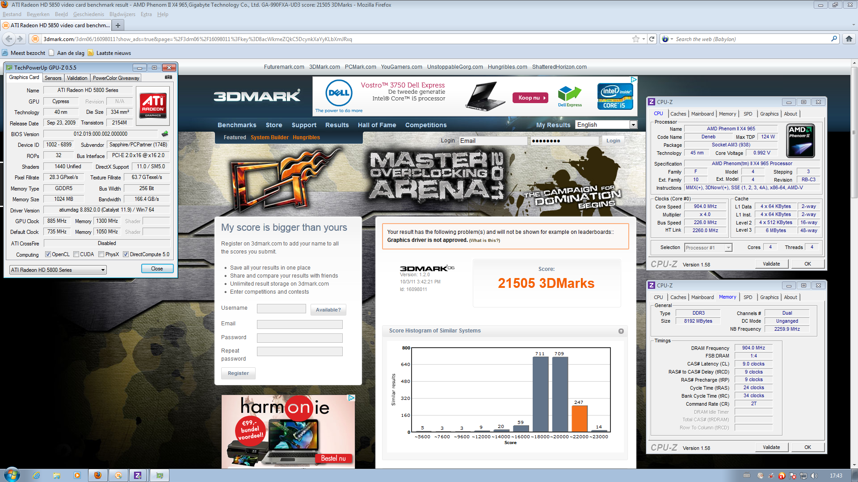Toggle the DirectCompute 5.0 checkbox

(126, 254)
